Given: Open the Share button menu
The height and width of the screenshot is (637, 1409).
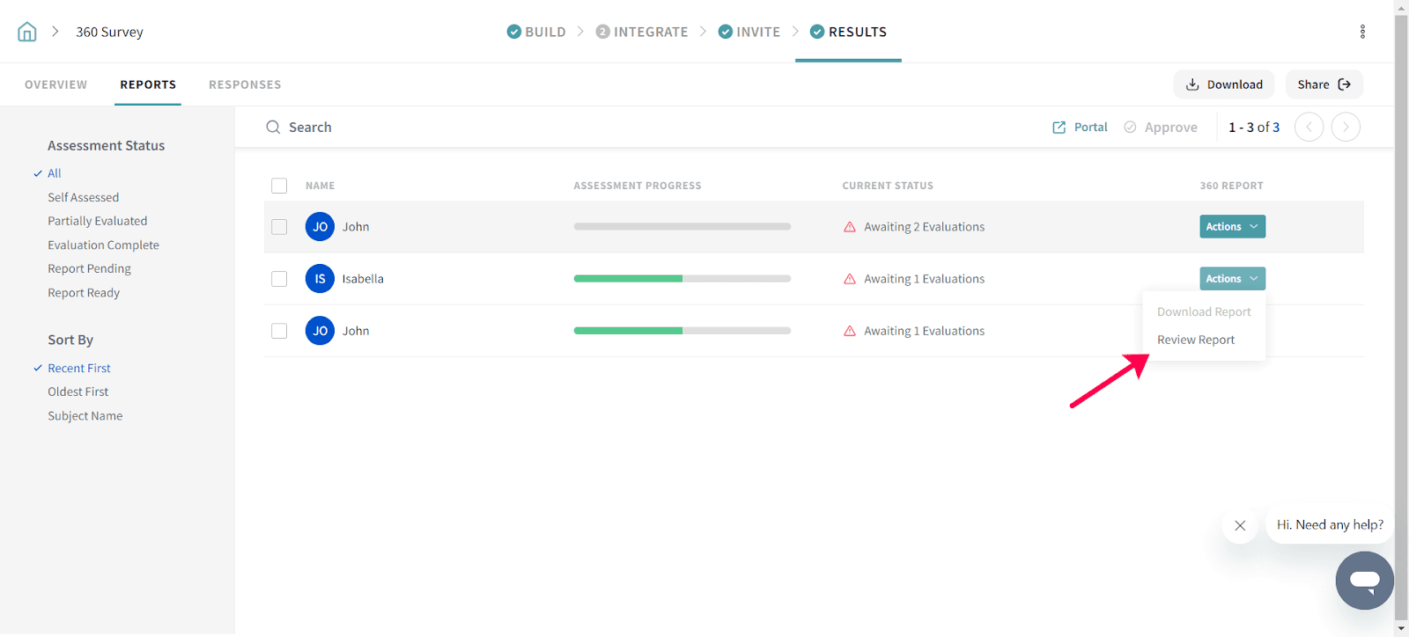Looking at the screenshot, I should pyautogui.click(x=1324, y=84).
